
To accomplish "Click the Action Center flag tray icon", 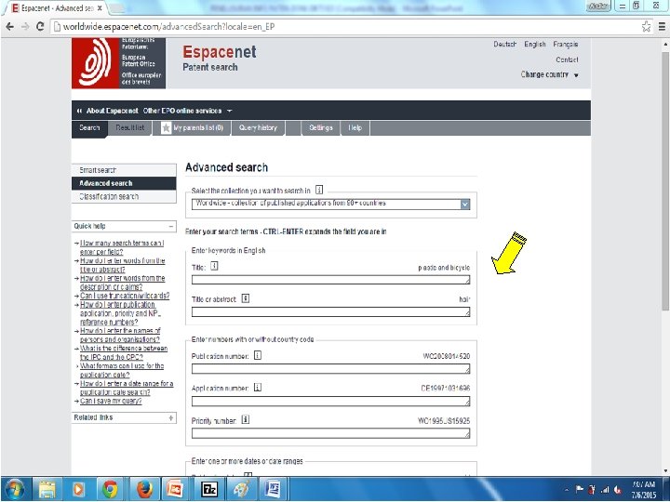I will (580, 489).
